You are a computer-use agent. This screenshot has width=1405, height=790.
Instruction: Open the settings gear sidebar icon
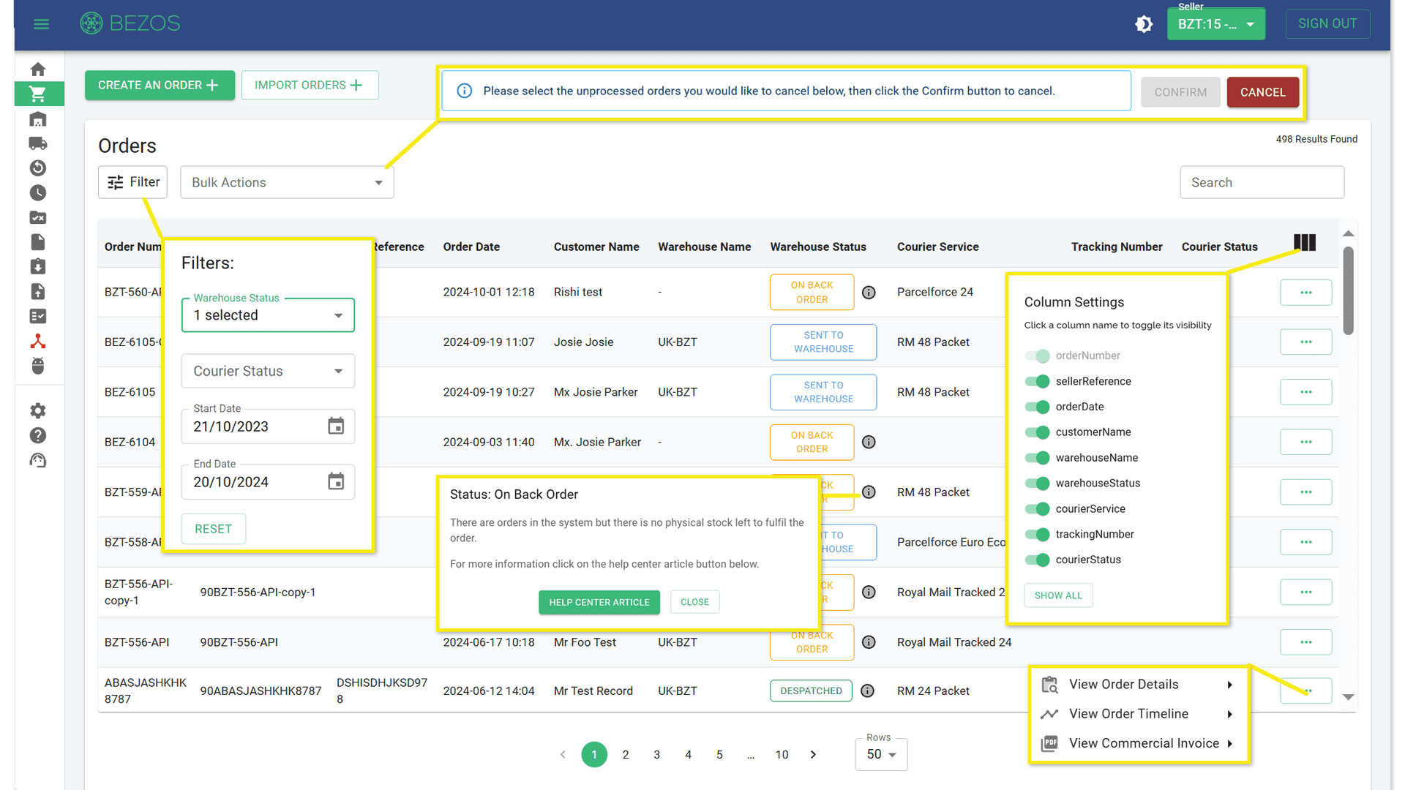pos(38,411)
